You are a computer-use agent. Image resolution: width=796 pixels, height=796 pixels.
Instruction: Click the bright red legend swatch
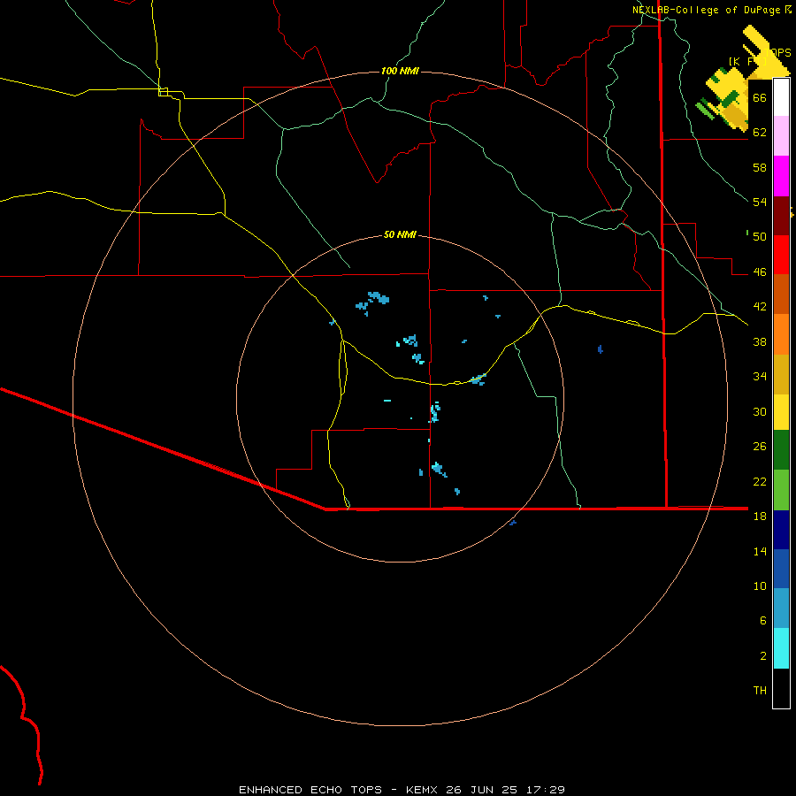coord(781,255)
